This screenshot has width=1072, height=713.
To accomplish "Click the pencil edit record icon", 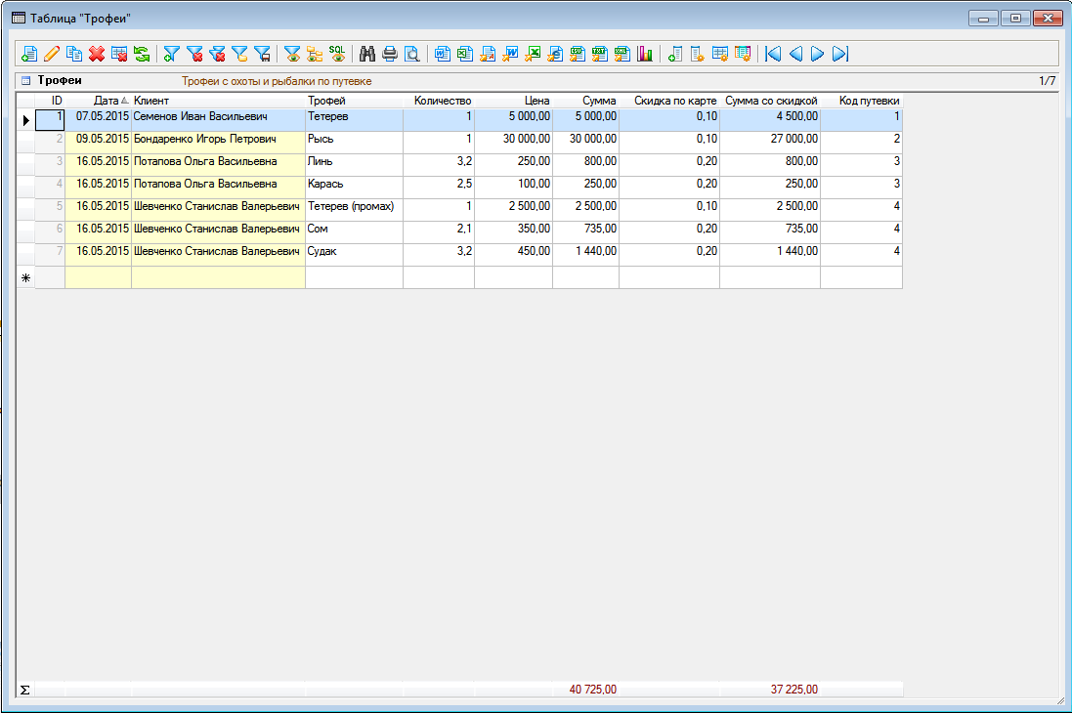I will 52,55.
